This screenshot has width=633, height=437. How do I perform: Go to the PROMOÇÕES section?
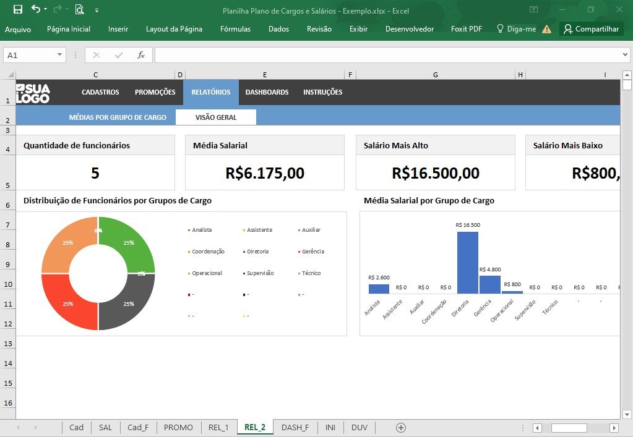155,92
